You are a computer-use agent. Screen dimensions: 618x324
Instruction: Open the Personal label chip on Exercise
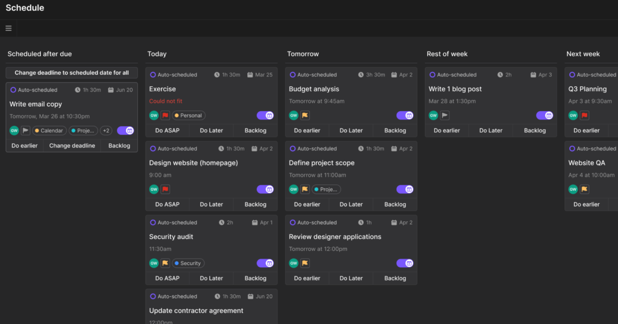click(188, 115)
